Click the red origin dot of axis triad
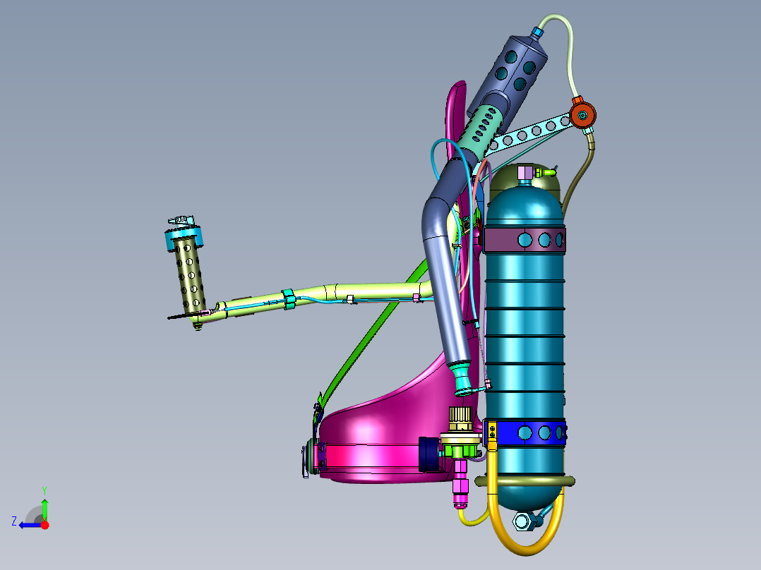 pos(44,525)
